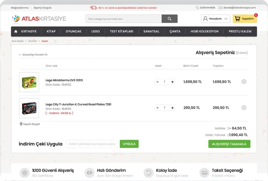The width and height of the screenshot is (268, 181).
Task: Decrease quantity of Lego City T-Junction
Action: click(x=157, y=108)
